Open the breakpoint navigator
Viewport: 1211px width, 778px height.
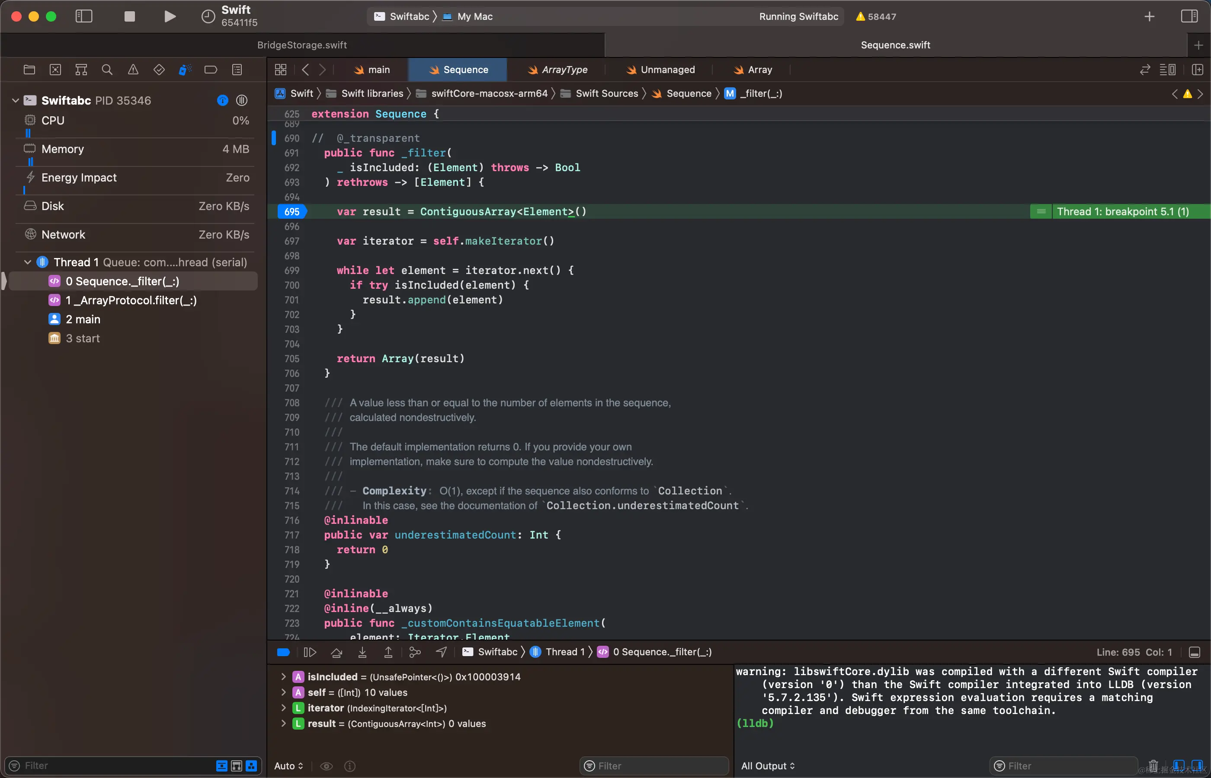click(211, 70)
